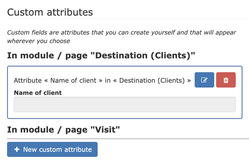Select the "Custom attributes" page title

(50, 12)
